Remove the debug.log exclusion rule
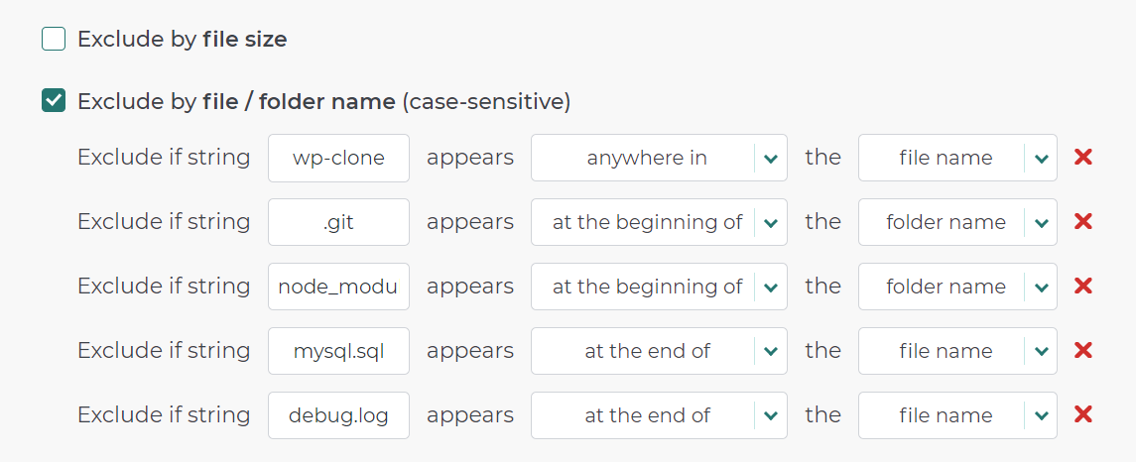Viewport: 1136px width, 462px height. (1083, 415)
